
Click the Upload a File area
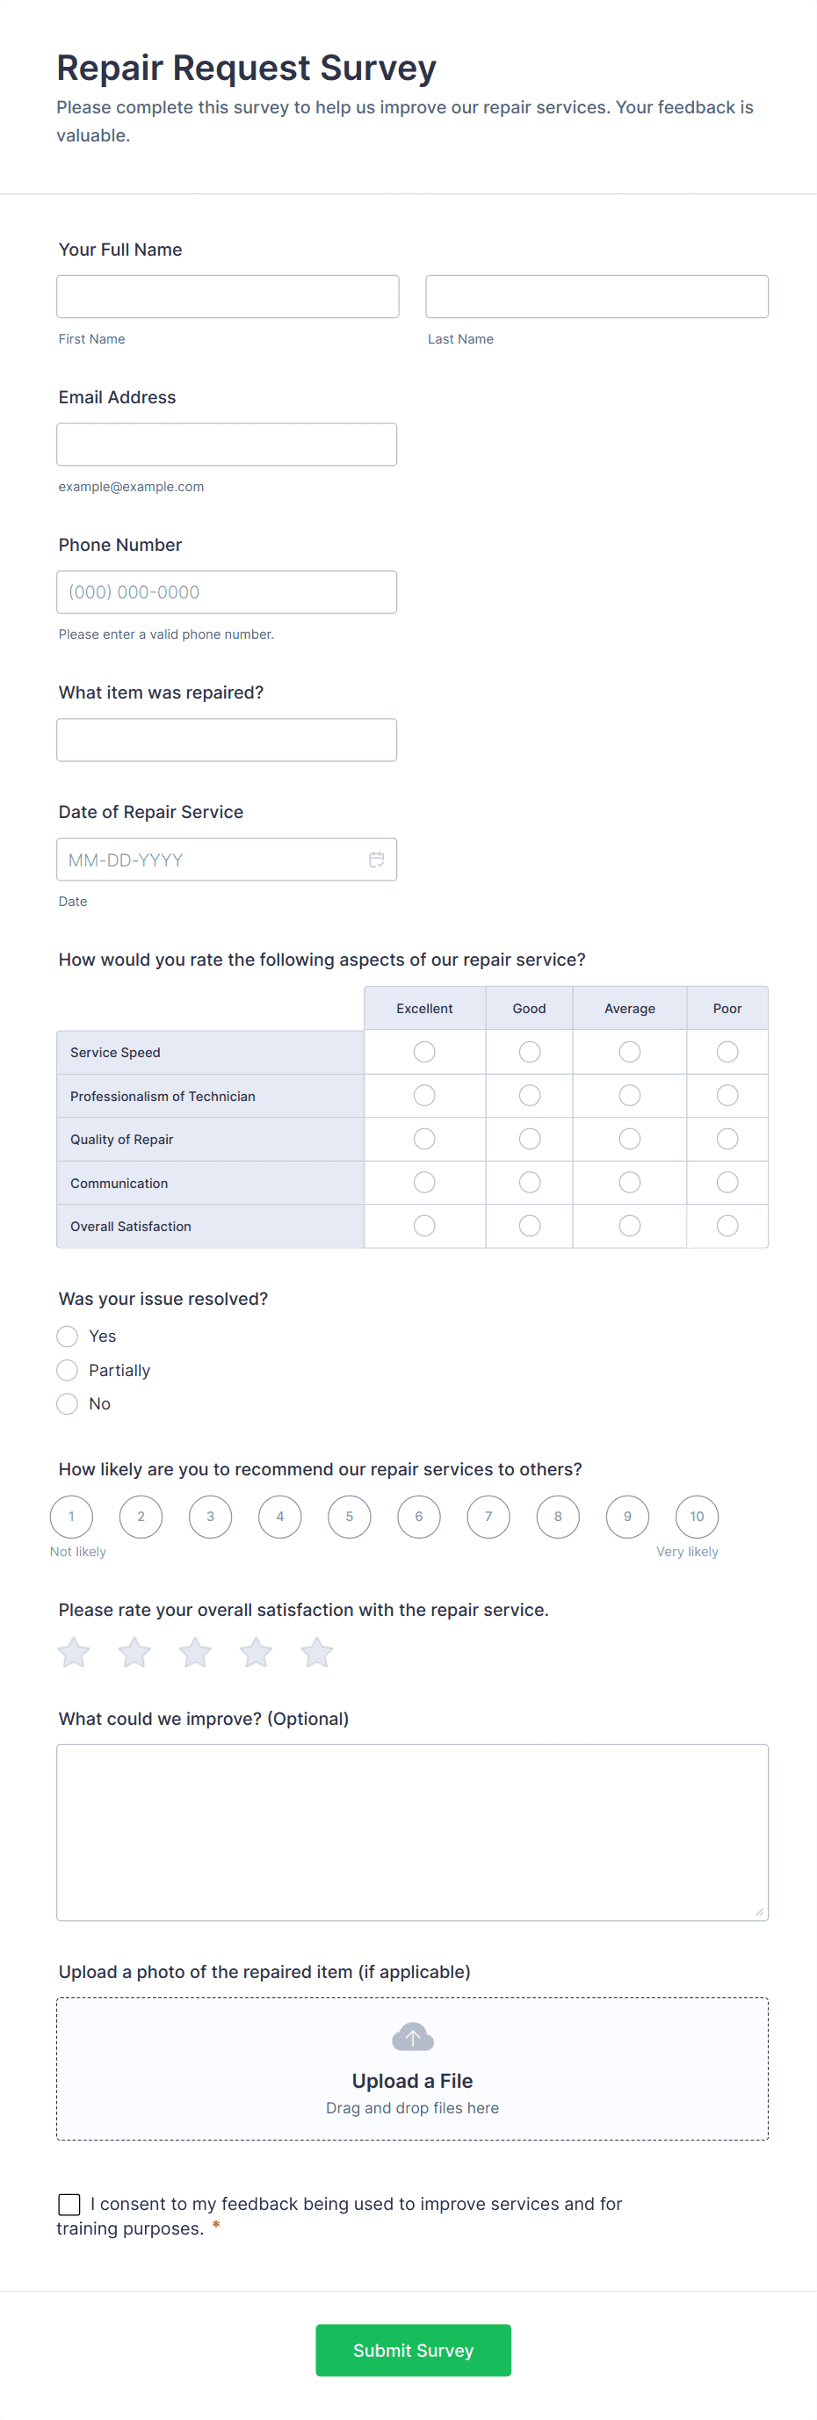click(x=412, y=2081)
